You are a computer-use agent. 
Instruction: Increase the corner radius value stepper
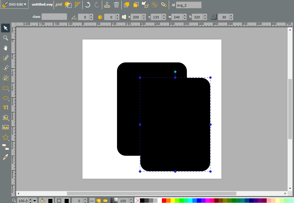[x=231, y=15]
